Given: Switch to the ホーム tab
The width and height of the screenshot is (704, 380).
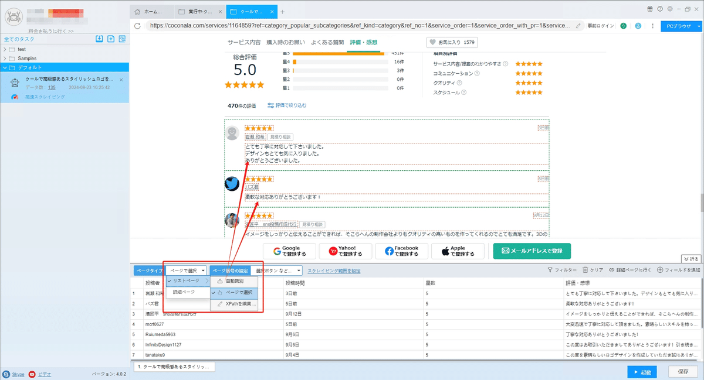Looking at the screenshot, I should (152, 12).
